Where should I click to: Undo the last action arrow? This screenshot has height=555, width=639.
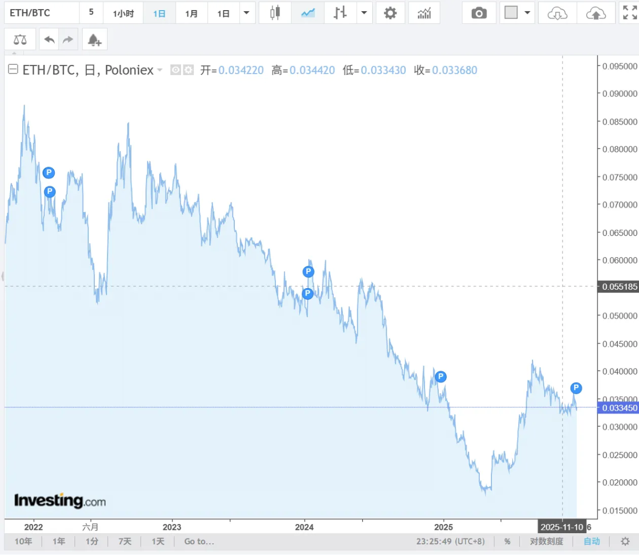coord(50,39)
